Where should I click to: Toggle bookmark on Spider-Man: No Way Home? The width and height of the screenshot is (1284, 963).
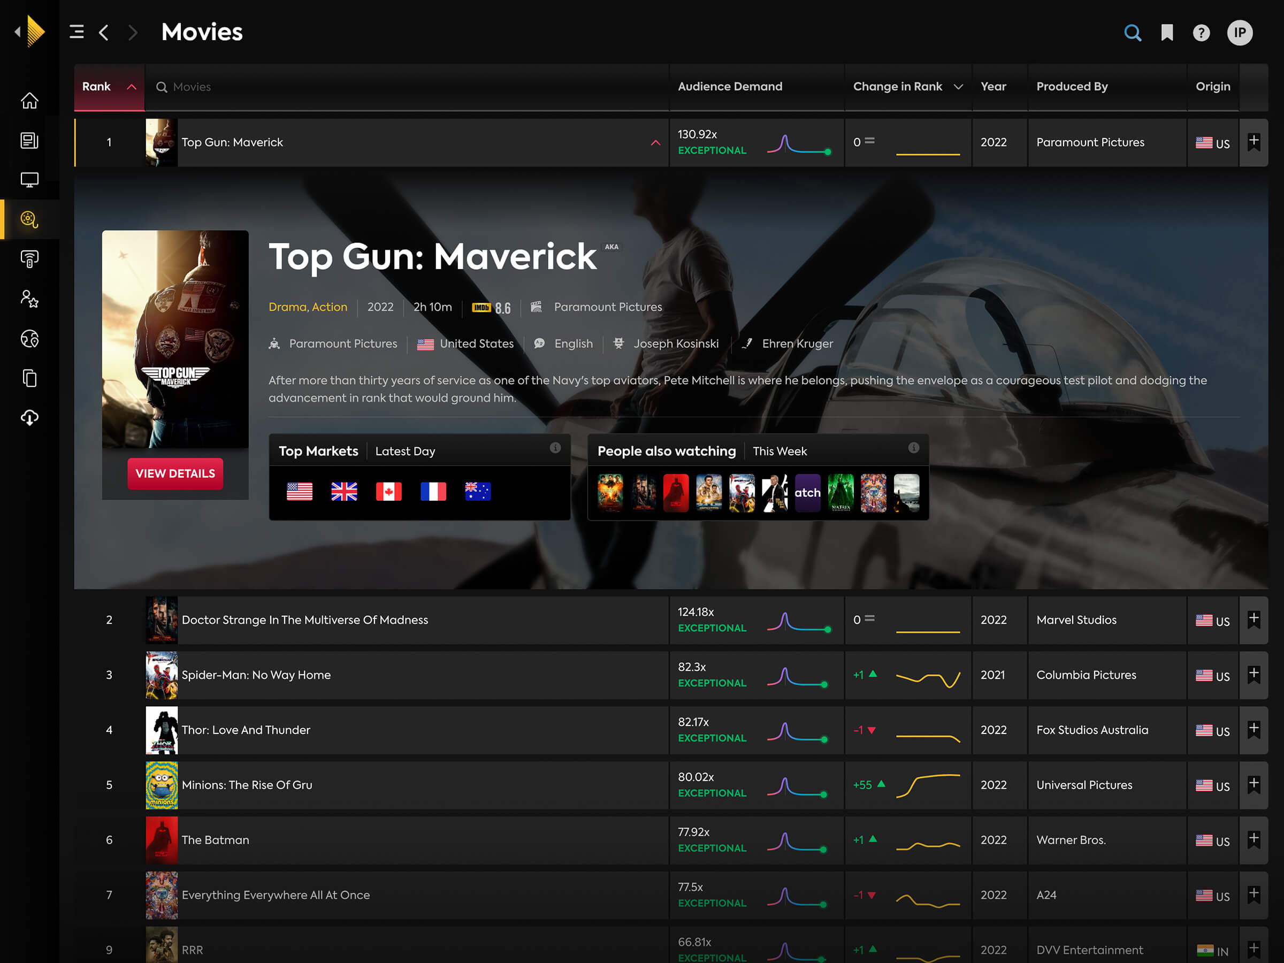(1253, 674)
